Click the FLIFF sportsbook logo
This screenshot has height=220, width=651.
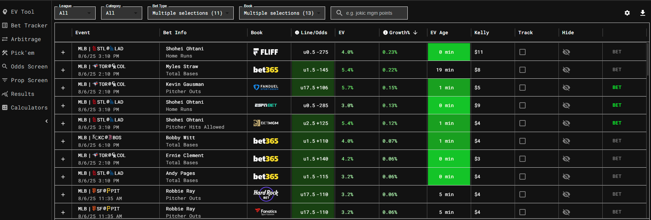tap(266, 52)
